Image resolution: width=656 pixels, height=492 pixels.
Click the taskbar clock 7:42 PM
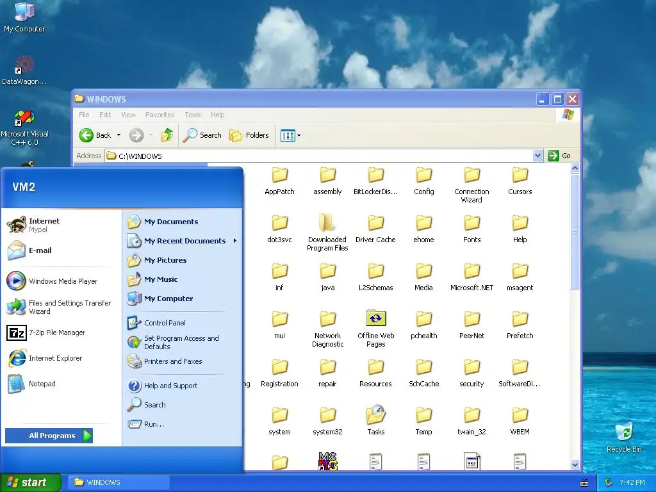pos(632,482)
